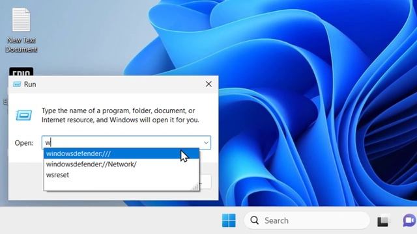Click the taskbar Search box
The height and width of the screenshot is (234, 417).
pyautogui.click(x=307, y=220)
